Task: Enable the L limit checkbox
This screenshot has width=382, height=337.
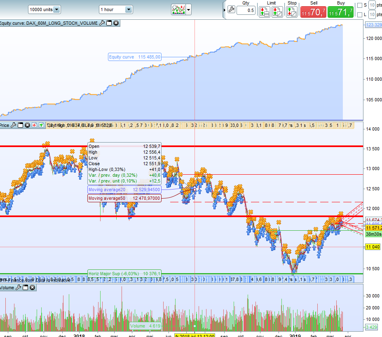Action: coord(360,15)
